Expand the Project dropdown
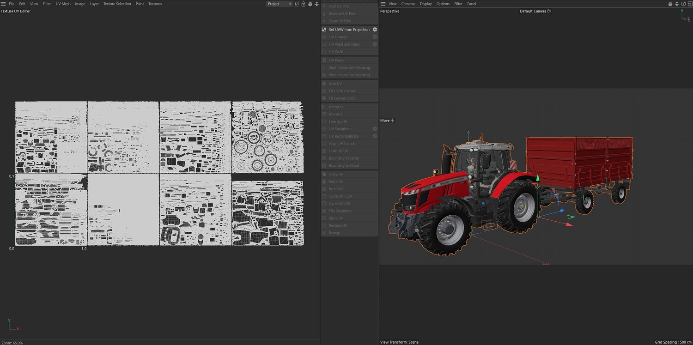 pyautogui.click(x=280, y=4)
